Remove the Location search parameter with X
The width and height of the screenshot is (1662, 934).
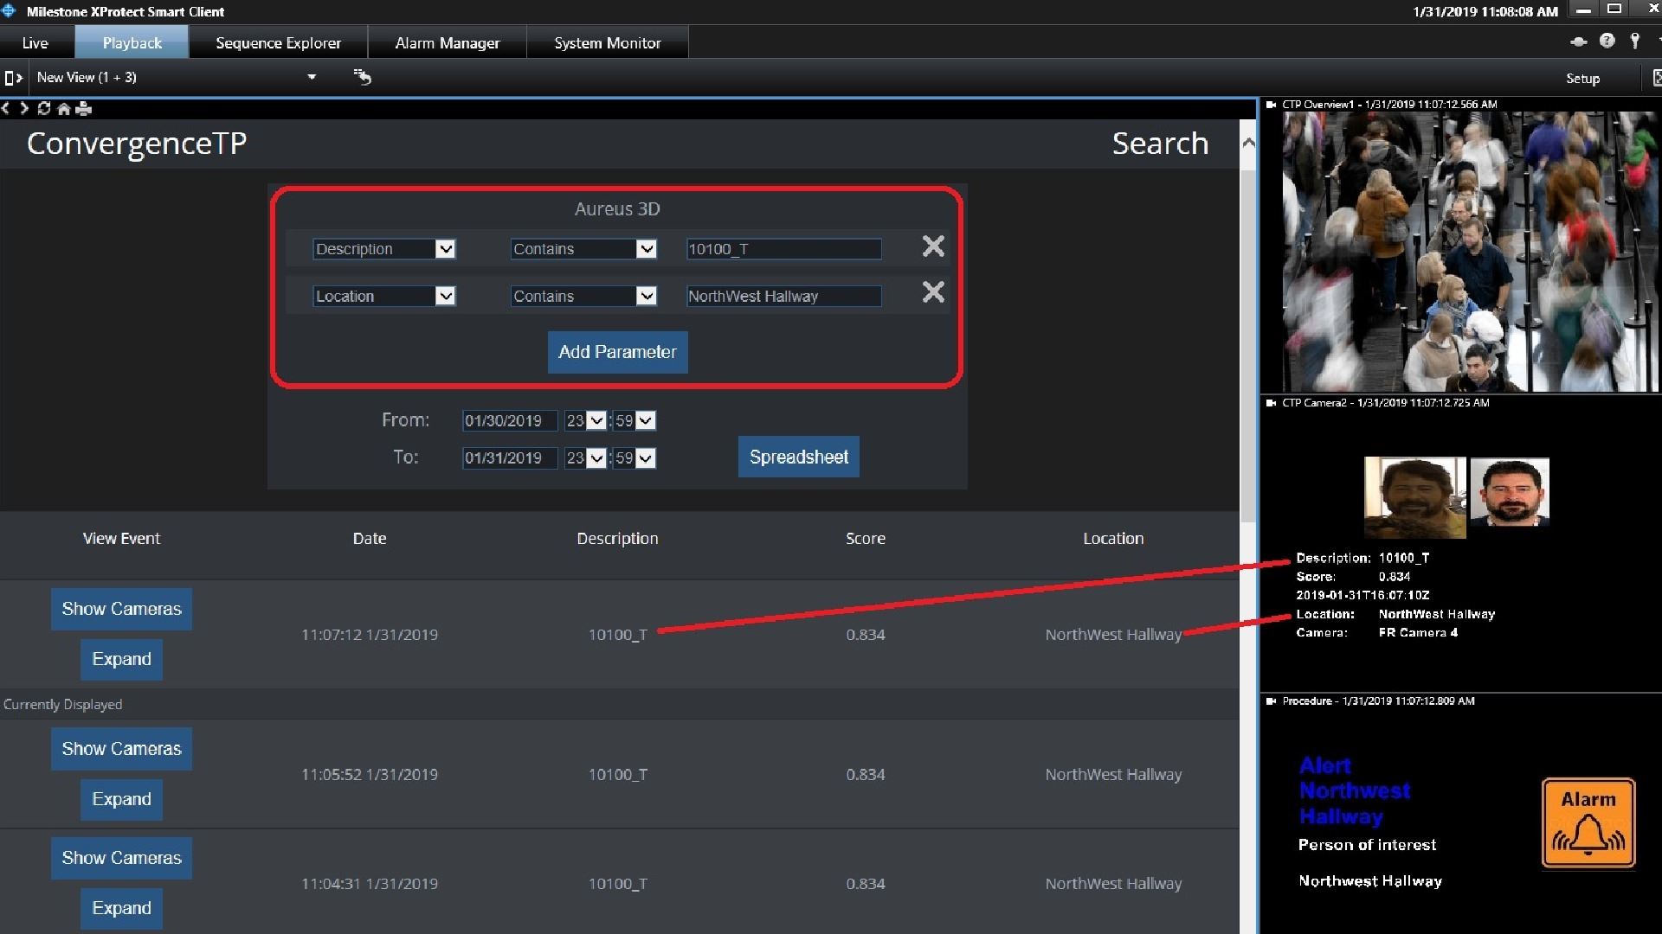pos(933,292)
